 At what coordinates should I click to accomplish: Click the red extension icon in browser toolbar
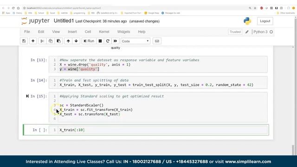(262, 8)
